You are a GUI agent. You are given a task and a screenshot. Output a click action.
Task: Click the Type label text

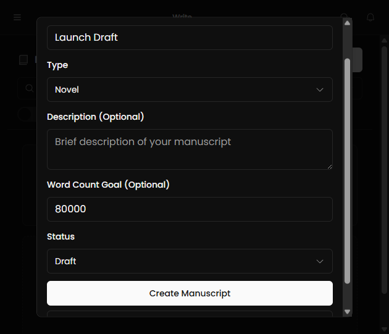point(57,65)
